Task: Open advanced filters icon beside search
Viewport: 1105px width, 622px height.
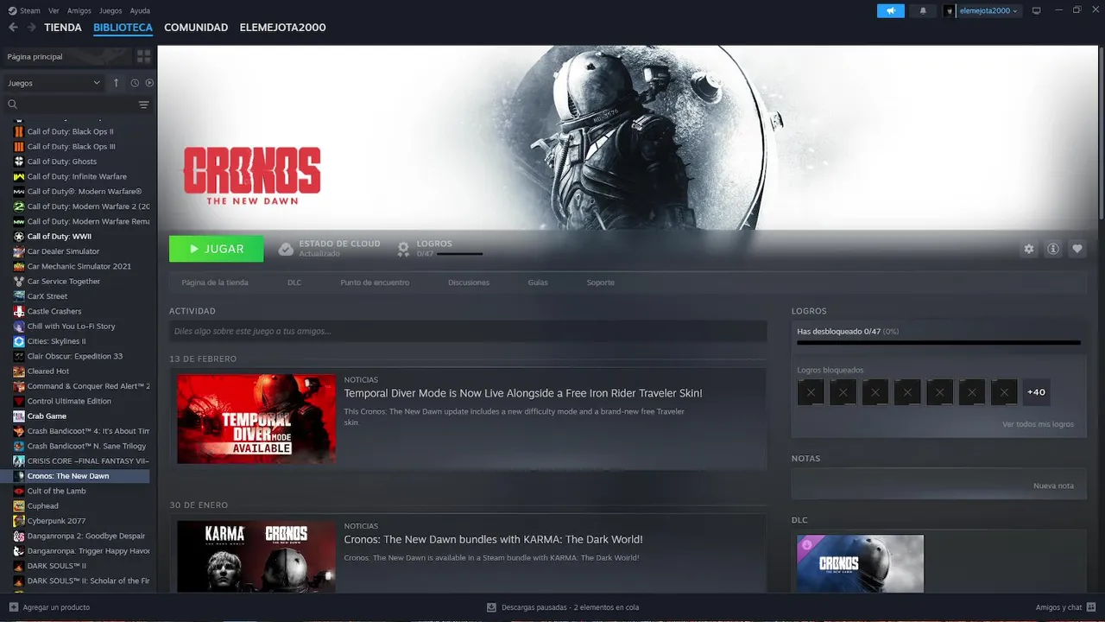Action: (143, 105)
